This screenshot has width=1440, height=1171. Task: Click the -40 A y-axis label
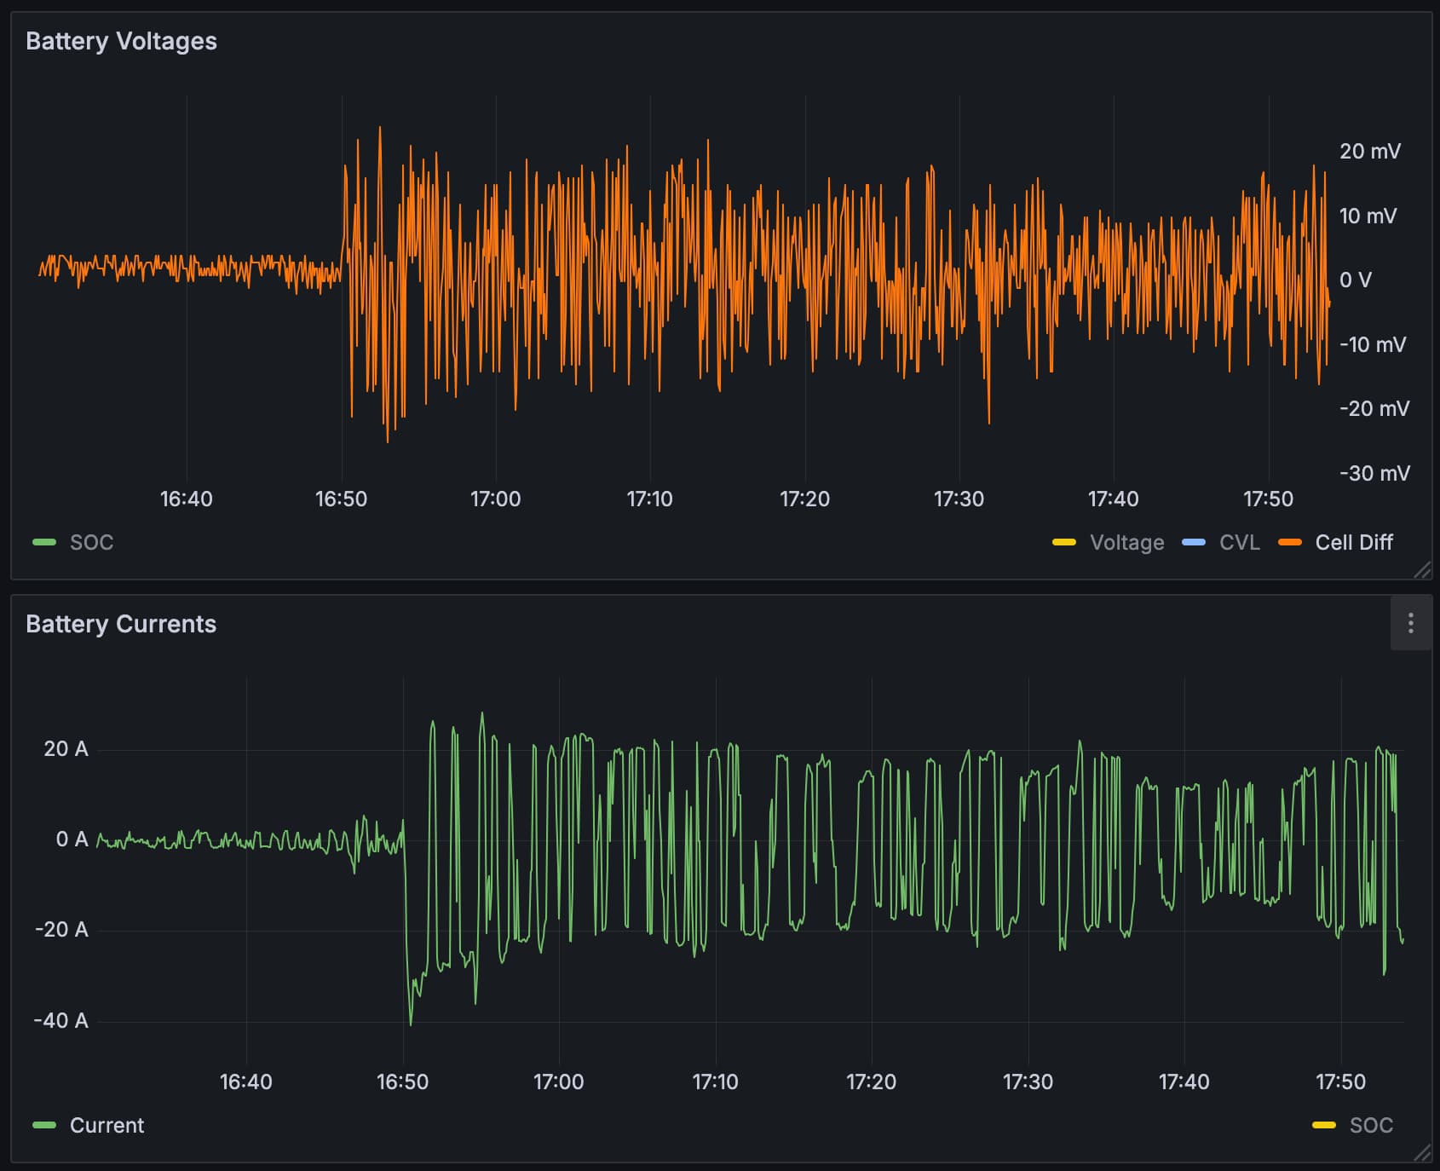pyautogui.click(x=60, y=1021)
